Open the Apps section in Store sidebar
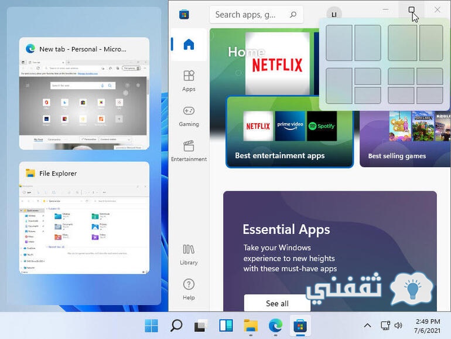This screenshot has width=451, height=339. tap(189, 81)
